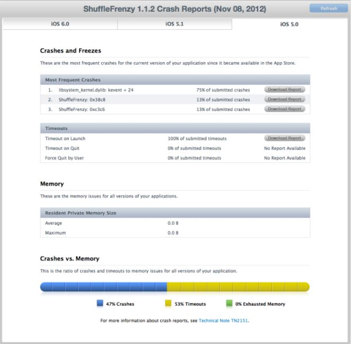Click '0% Exhausted Memory' legend label
This screenshot has width=351, height=344.
(x=260, y=304)
